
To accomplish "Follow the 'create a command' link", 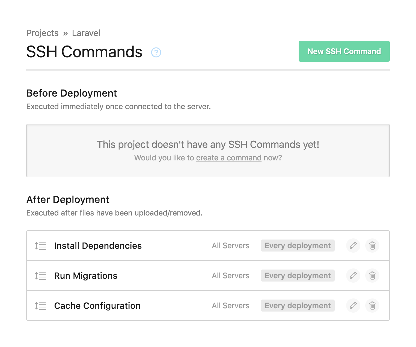I will tap(229, 158).
